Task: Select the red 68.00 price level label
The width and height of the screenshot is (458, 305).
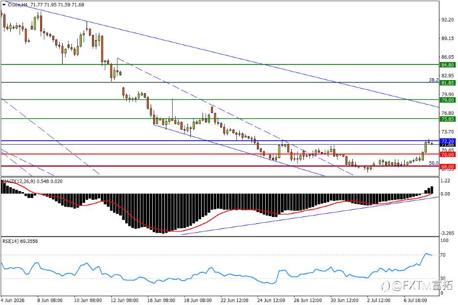Action: click(448, 167)
